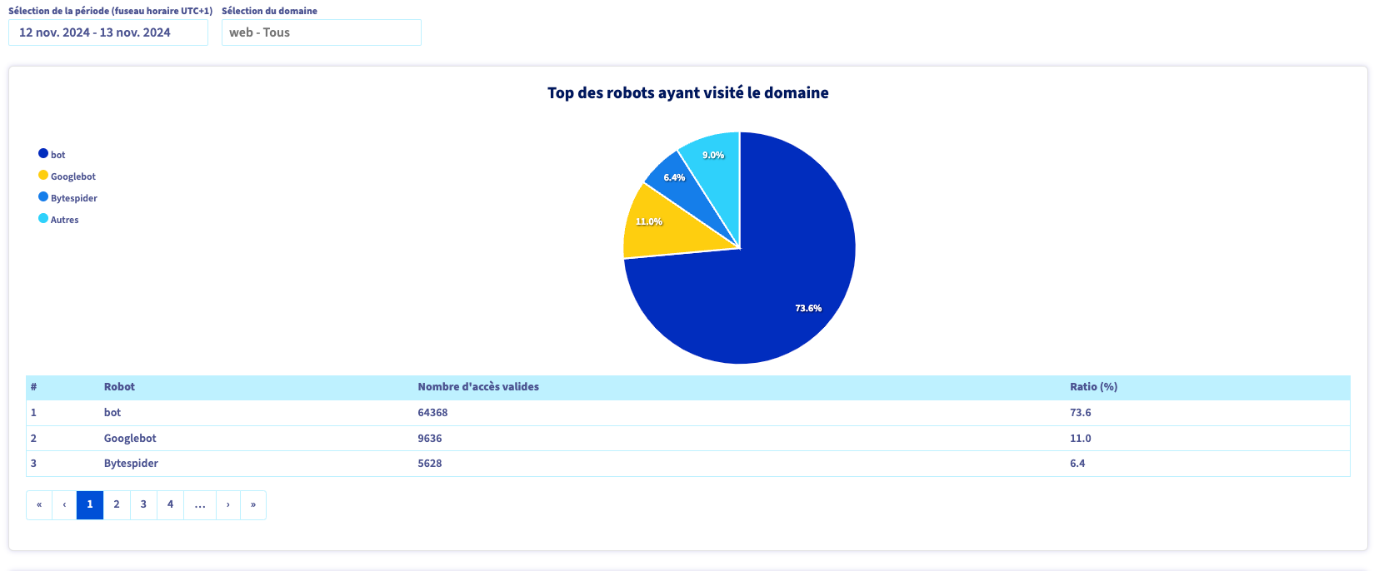This screenshot has width=1379, height=571.
Task: Click the 5628 access count cell
Action: [x=430, y=464]
